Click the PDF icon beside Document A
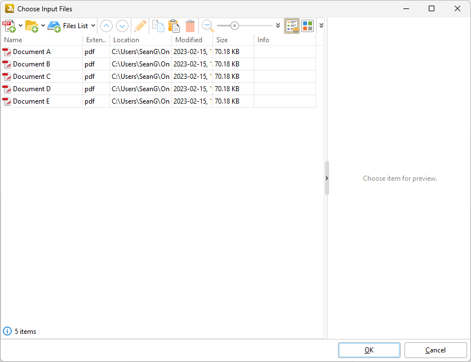Screen dimensions: 471x362 tap(7, 52)
